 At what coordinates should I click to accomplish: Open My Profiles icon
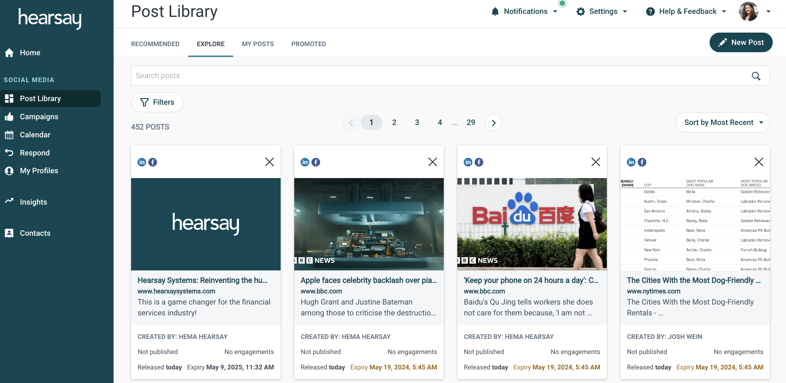[9, 171]
